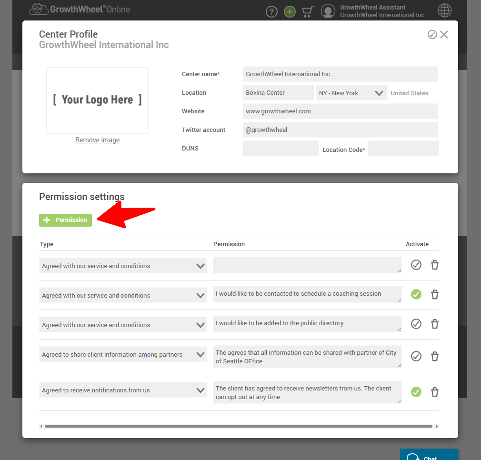
Task: Click the Permission column header
Action: coord(229,244)
